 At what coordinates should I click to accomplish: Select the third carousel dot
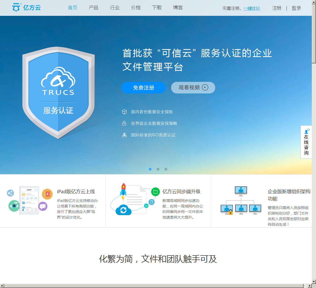tap(166, 169)
